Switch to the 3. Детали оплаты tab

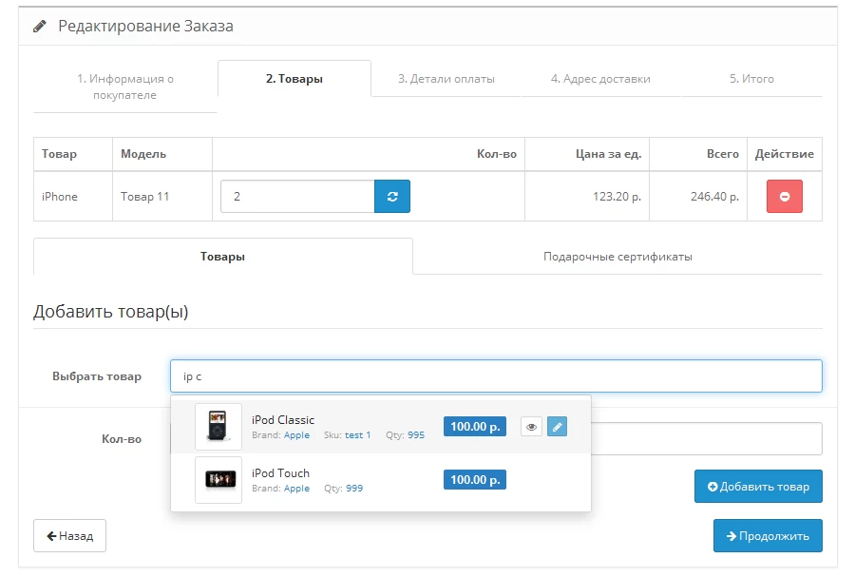(446, 79)
